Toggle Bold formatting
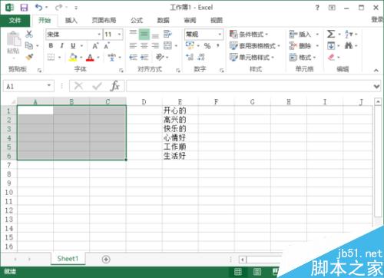Screen dimensions: 384x278 (51, 46)
